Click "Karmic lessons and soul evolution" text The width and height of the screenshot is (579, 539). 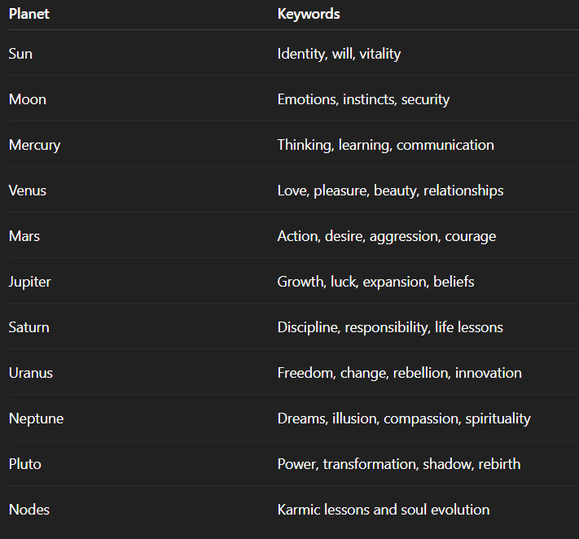pos(384,510)
